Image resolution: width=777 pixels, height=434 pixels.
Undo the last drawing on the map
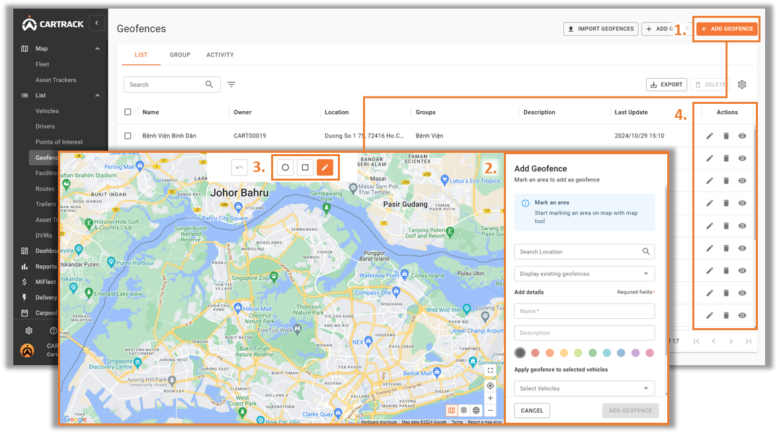coord(239,167)
